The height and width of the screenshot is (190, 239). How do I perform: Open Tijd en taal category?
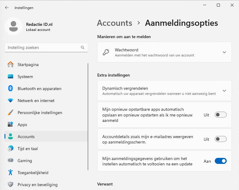pyautogui.click(x=28, y=149)
